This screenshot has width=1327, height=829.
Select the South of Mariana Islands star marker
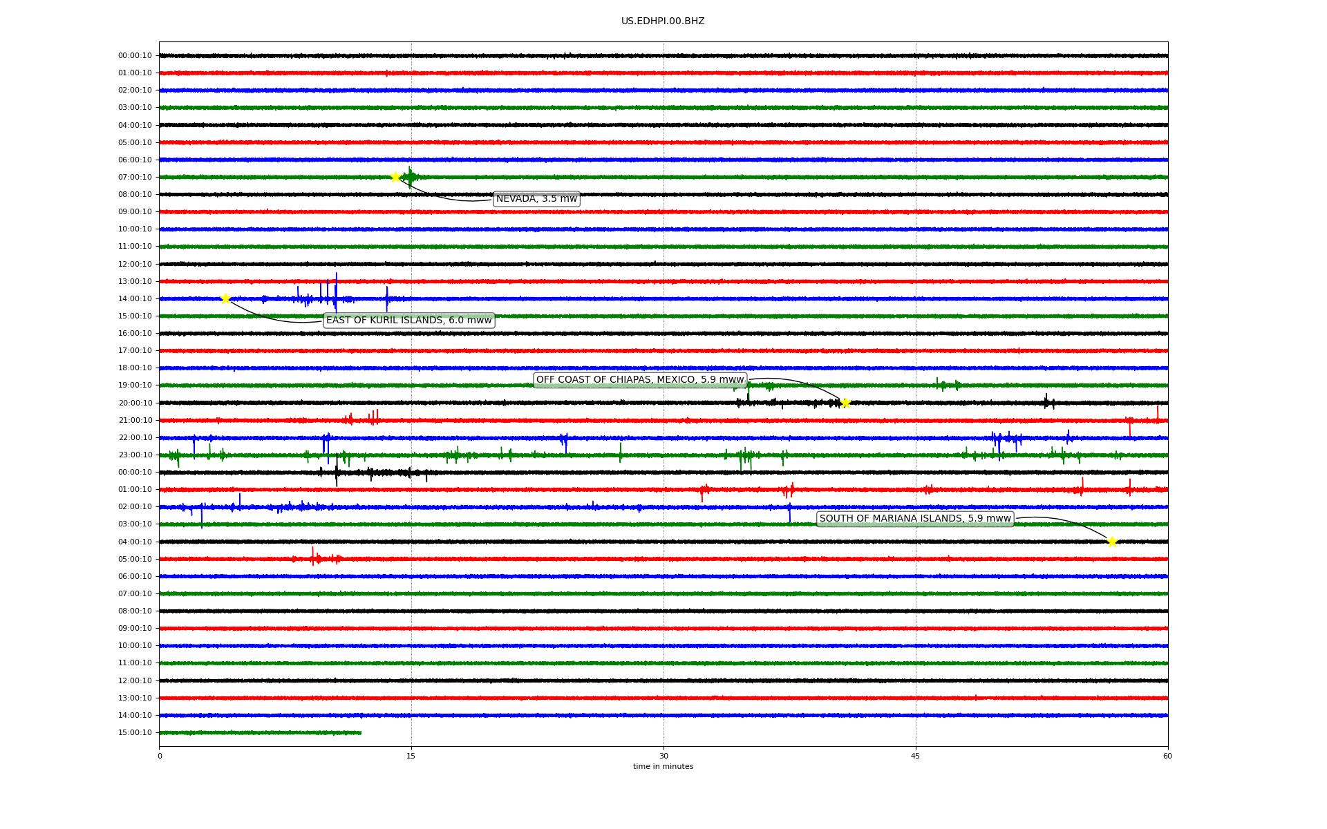[1111, 542]
